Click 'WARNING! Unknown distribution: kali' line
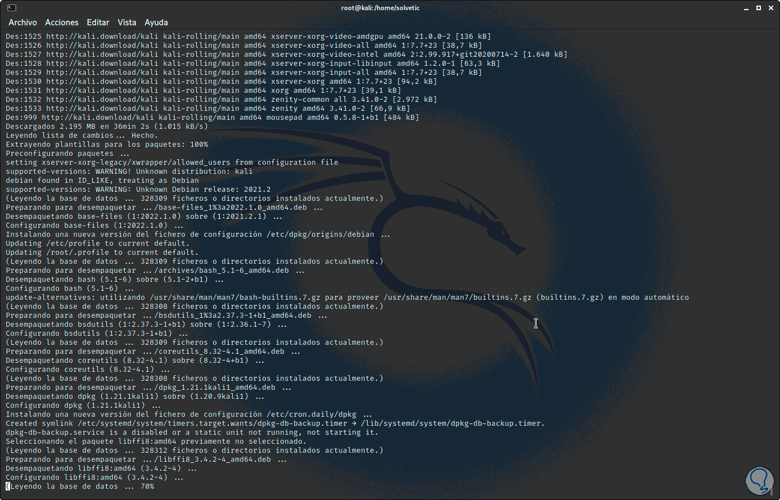Screen dimensions: 780x500 coord(129,172)
